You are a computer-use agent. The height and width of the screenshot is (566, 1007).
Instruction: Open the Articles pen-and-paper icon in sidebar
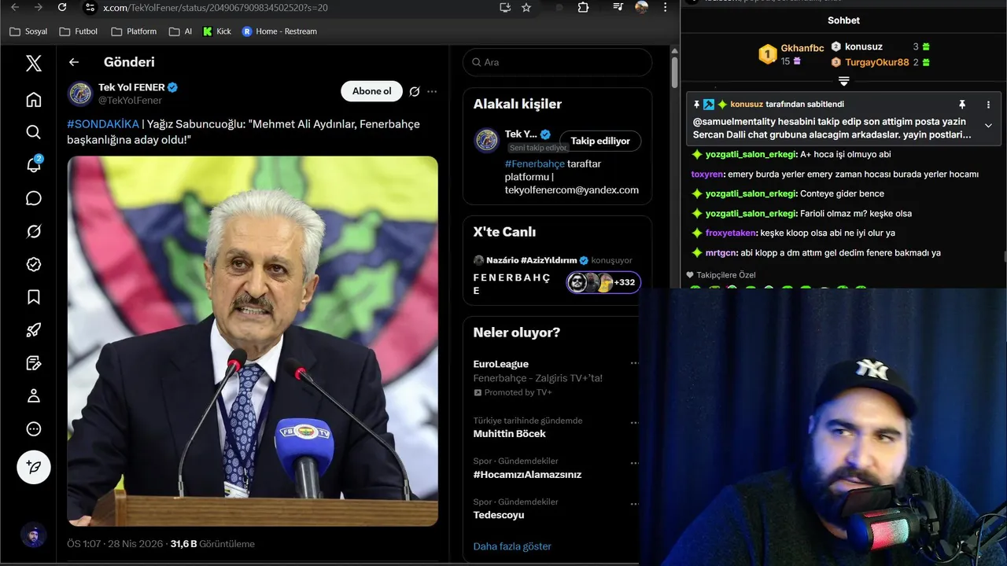point(33,363)
